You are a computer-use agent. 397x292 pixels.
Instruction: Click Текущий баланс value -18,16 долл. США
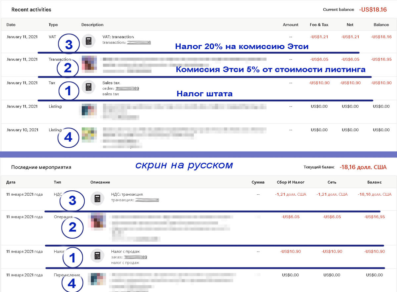363,167
